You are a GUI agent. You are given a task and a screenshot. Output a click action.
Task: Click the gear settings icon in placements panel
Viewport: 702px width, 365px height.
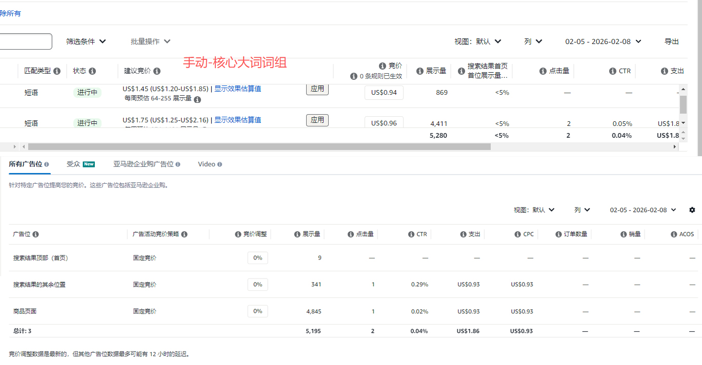[x=692, y=210]
